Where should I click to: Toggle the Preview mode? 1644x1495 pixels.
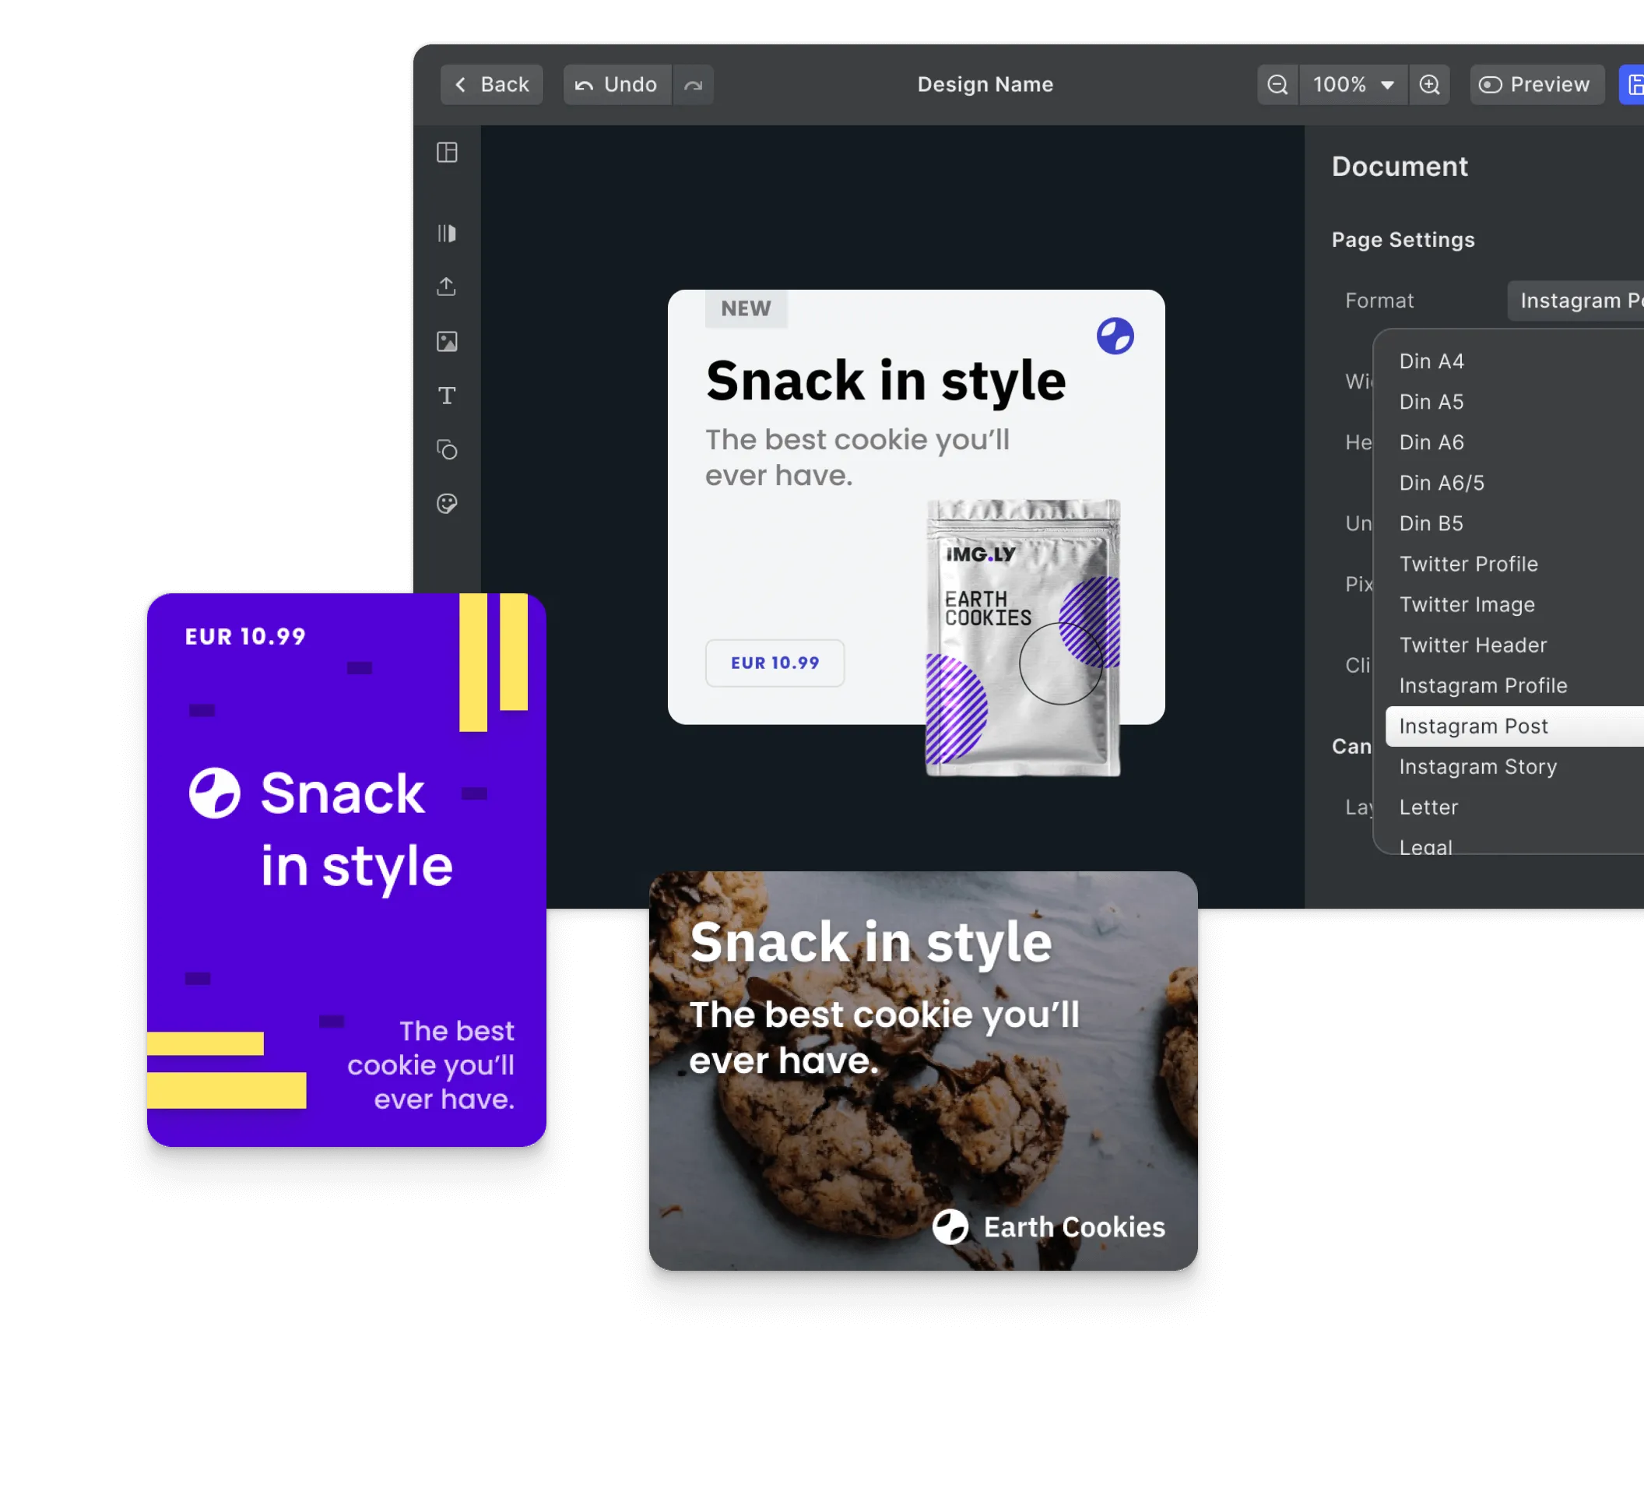pos(1537,84)
